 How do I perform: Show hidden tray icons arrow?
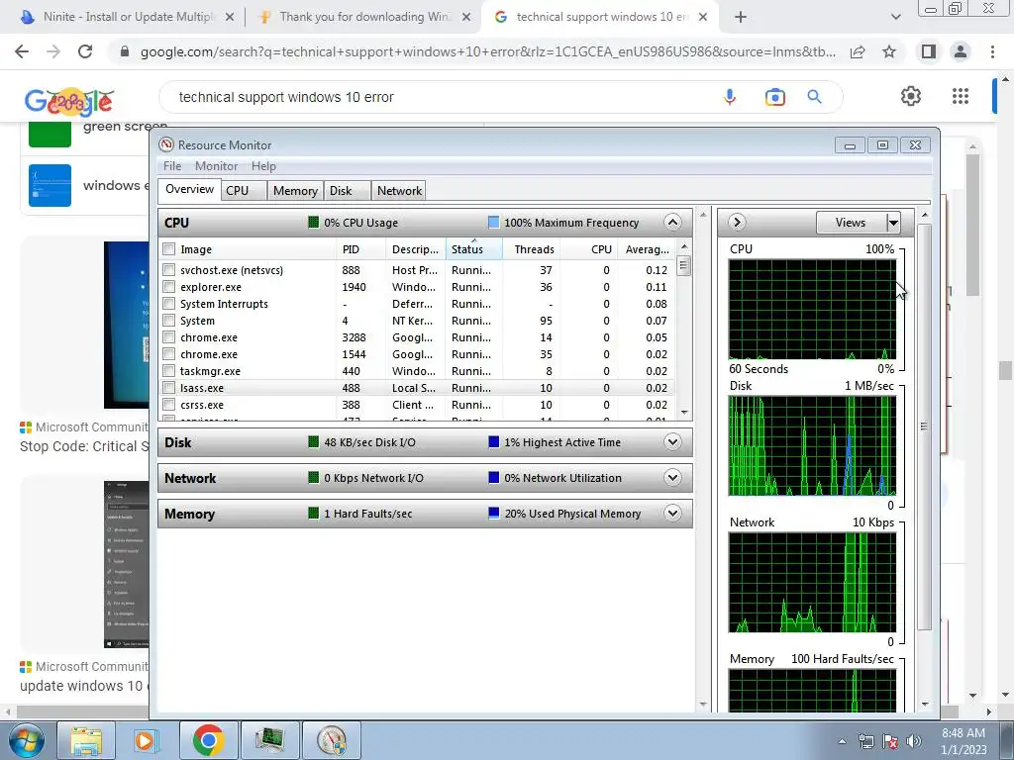[842, 741]
